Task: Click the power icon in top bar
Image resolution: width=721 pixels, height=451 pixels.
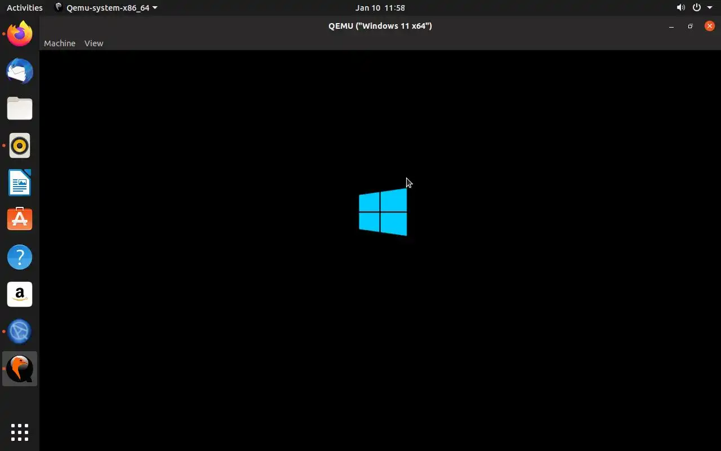Action: [697, 7]
